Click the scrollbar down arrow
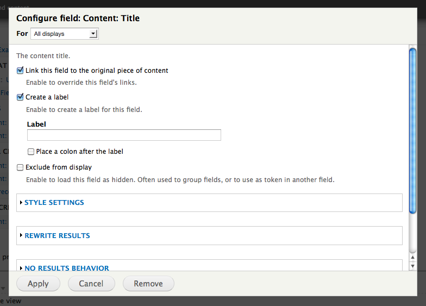Image resolution: width=426 pixels, height=306 pixels. pos(412,266)
